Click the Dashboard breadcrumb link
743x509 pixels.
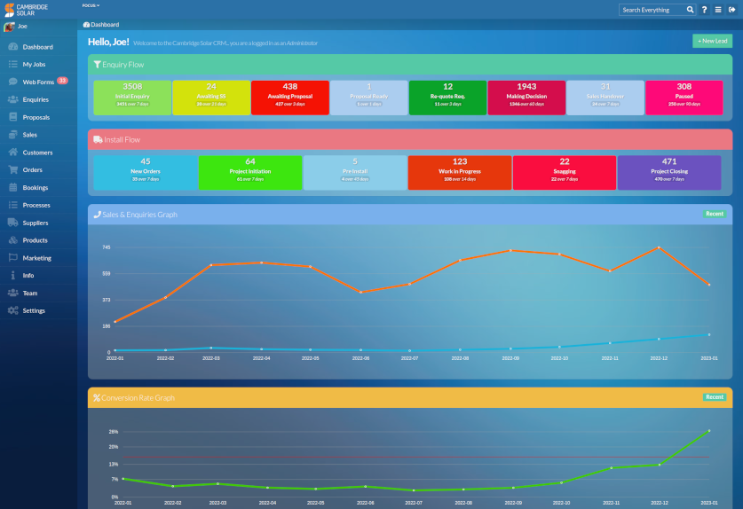pos(101,25)
